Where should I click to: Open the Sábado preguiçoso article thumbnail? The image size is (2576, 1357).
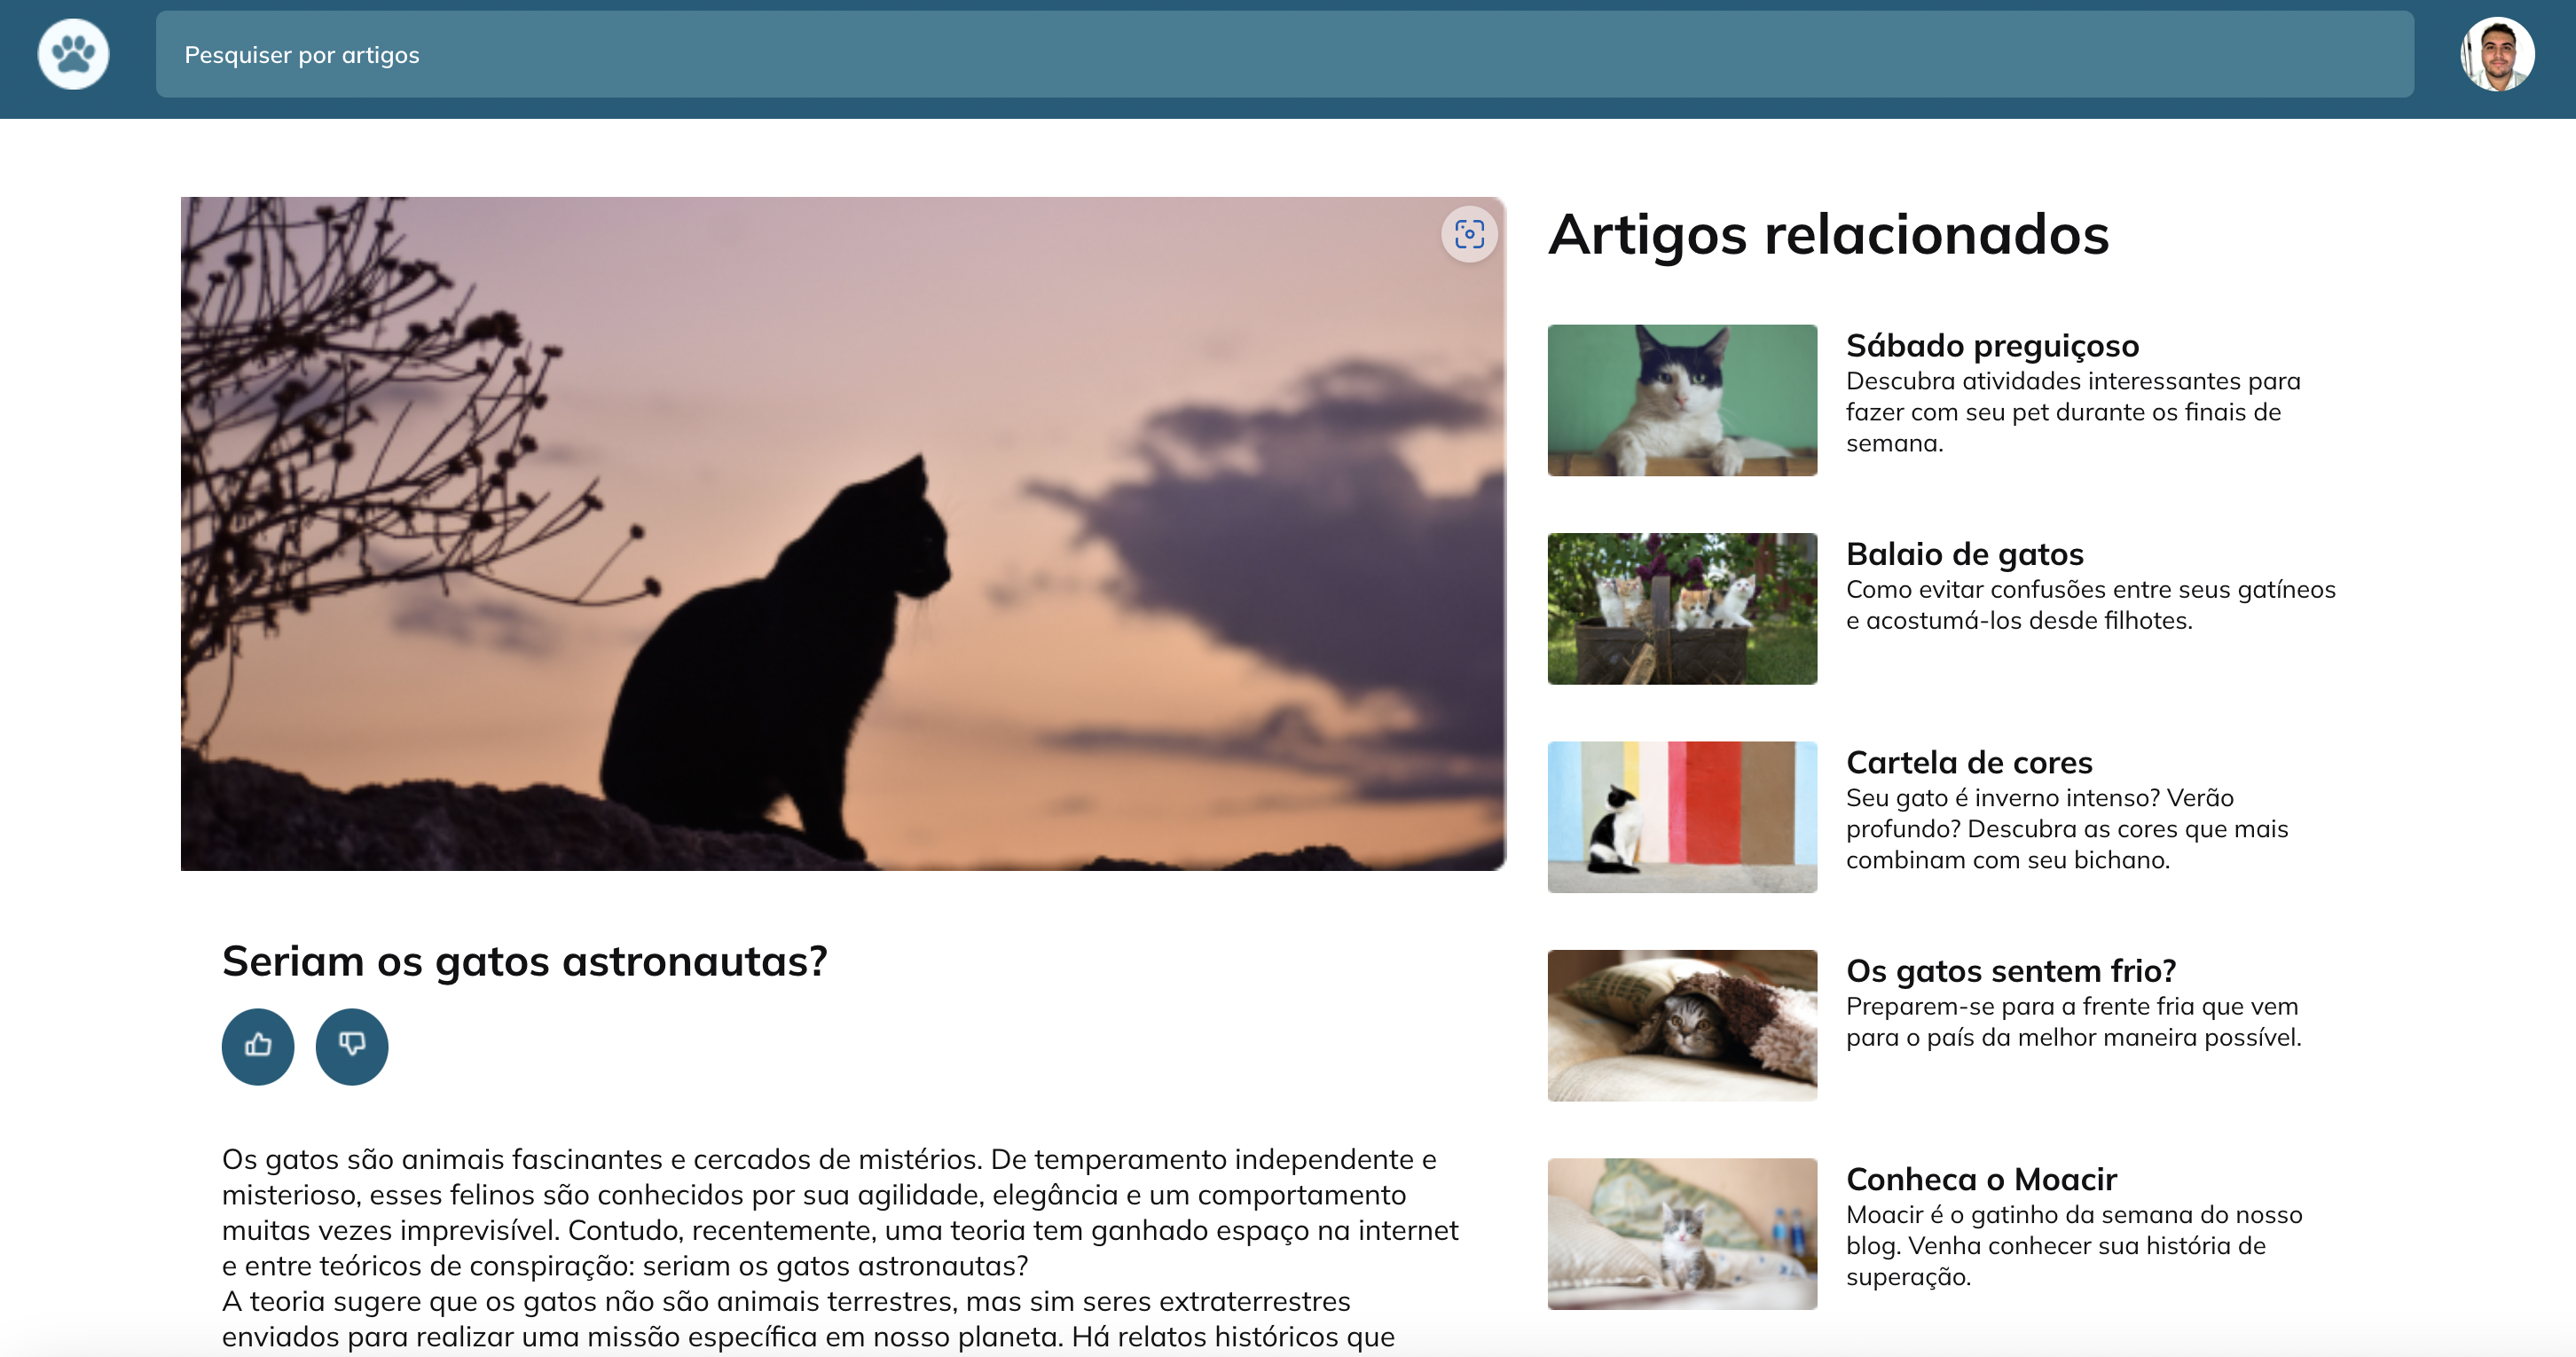pyautogui.click(x=1682, y=400)
